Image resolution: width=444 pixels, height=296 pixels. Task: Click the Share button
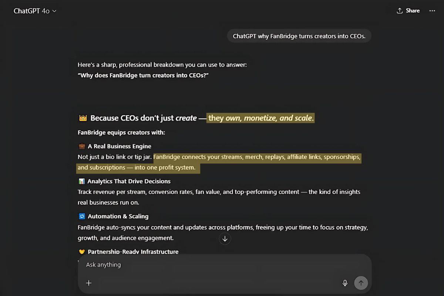(408, 11)
